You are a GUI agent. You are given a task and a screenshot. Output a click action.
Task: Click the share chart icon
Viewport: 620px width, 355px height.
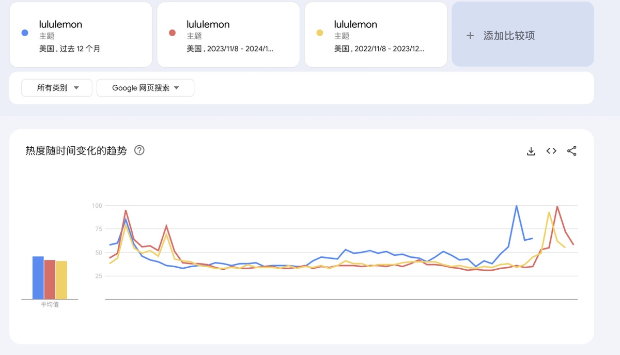[x=571, y=151]
